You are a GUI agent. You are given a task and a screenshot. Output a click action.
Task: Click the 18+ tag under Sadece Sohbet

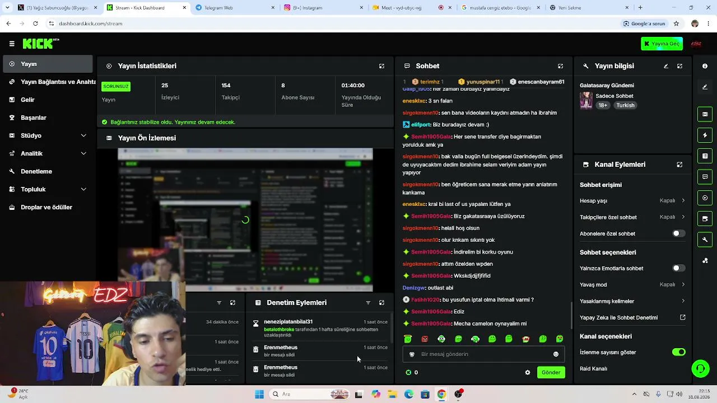tap(603, 105)
